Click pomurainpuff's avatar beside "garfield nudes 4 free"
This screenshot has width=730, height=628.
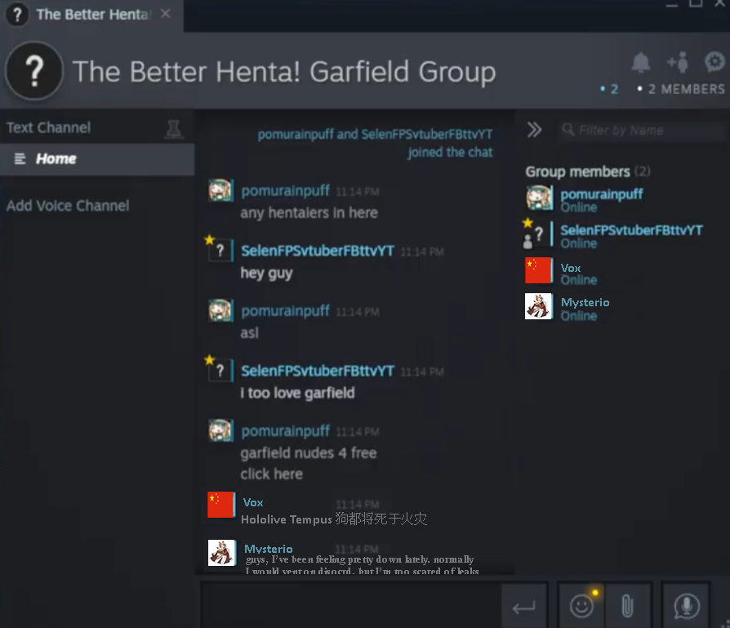point(220,431)
